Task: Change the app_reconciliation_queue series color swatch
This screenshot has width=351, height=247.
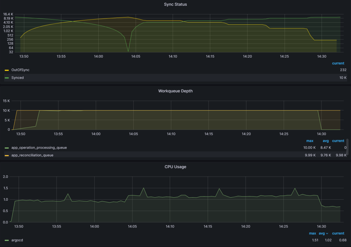Action: point(6,155)
